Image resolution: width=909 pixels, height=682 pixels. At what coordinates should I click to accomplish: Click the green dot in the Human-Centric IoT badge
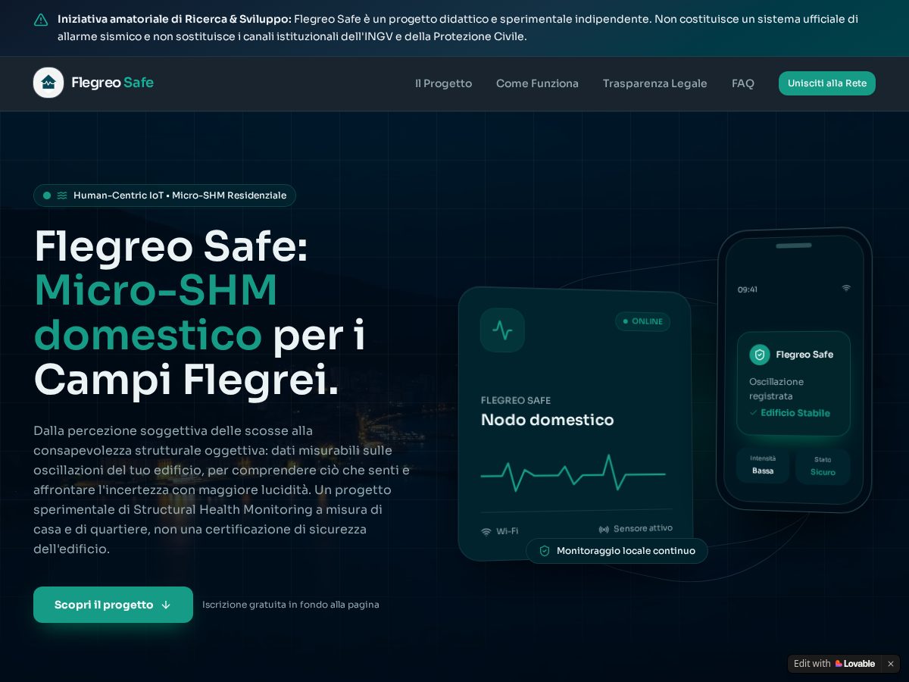[47, 196]
